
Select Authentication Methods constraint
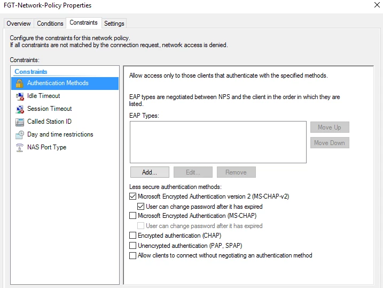click(x=65, y=83)
